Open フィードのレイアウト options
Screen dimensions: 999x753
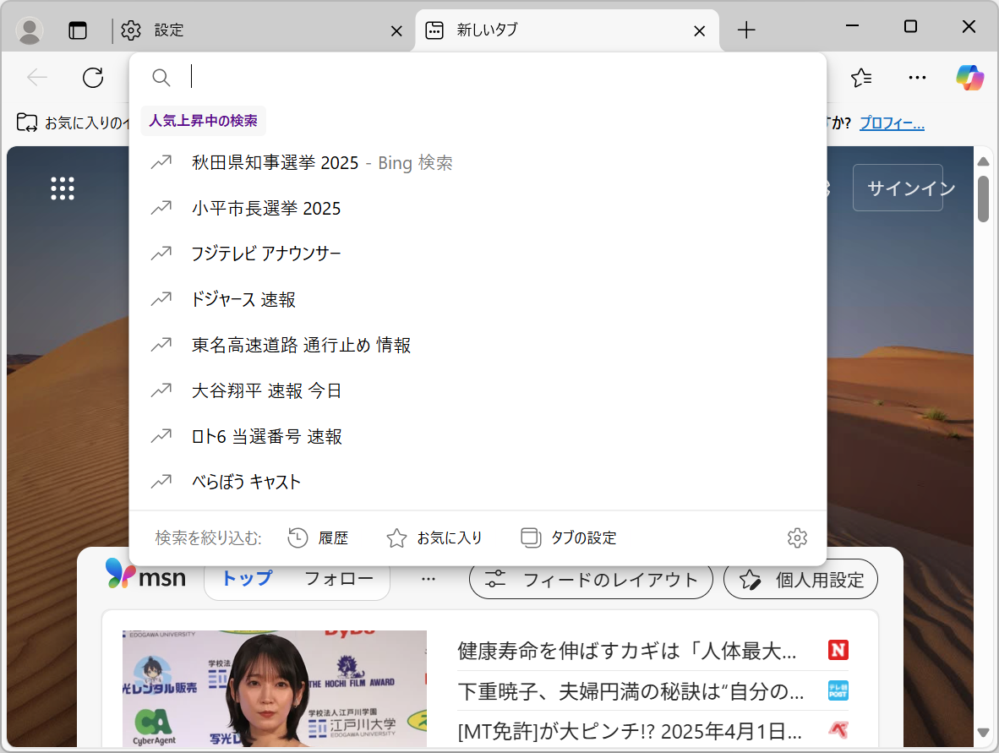(591, 579)
